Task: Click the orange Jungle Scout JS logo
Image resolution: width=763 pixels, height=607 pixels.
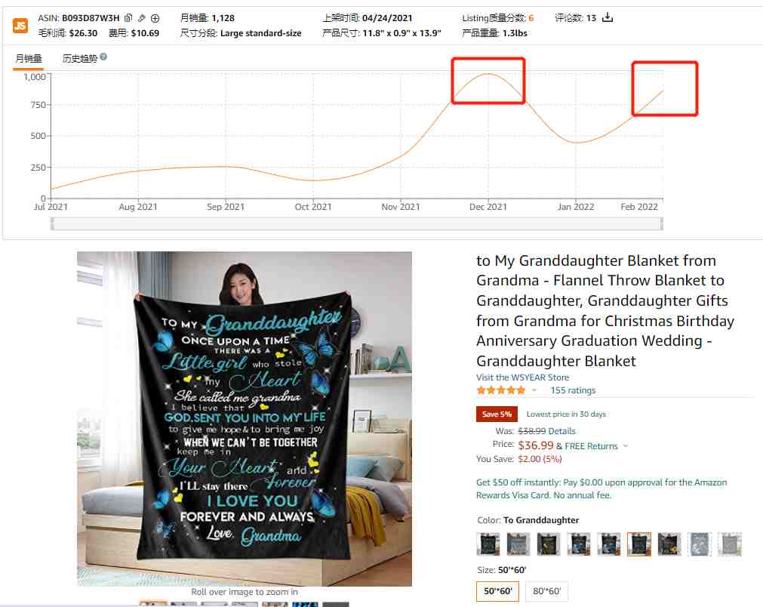Action: (20, 26)
